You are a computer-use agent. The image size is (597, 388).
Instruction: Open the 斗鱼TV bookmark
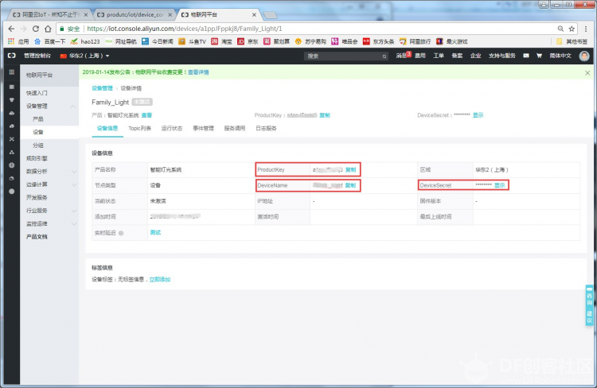(193, 41)
